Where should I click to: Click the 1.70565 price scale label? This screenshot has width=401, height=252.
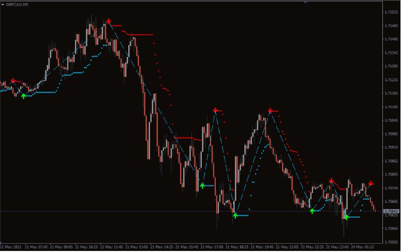tap(391, 229)
